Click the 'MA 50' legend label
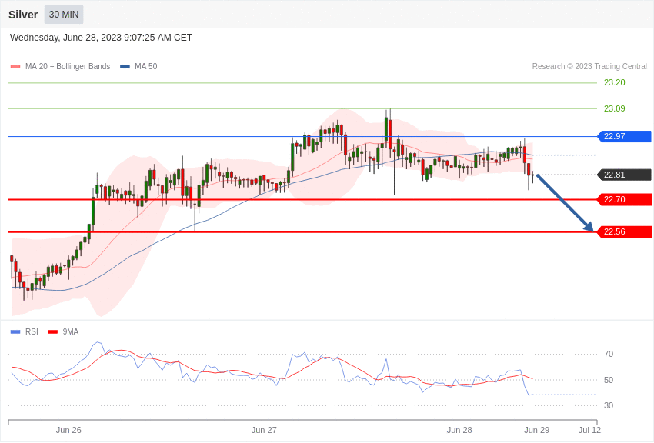 (x=146, y=66)
